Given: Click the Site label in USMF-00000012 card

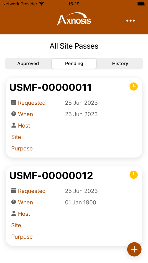Looking at the screenshot, I should (16, 225).
